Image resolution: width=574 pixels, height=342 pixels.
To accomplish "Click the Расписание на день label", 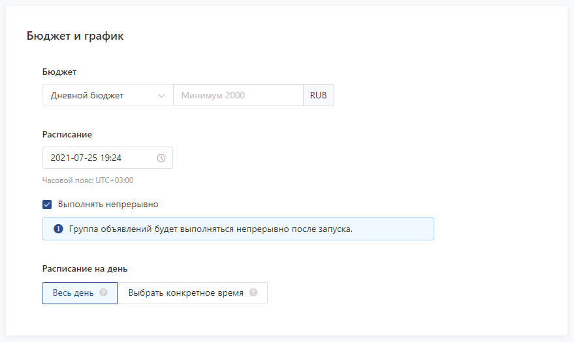I will click(85, 268).
